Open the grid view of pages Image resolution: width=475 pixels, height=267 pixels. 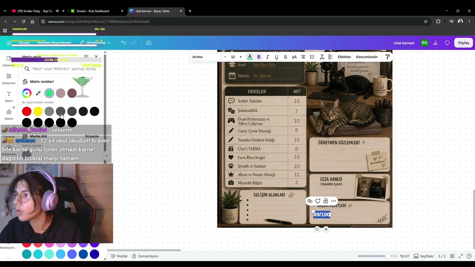452,256
